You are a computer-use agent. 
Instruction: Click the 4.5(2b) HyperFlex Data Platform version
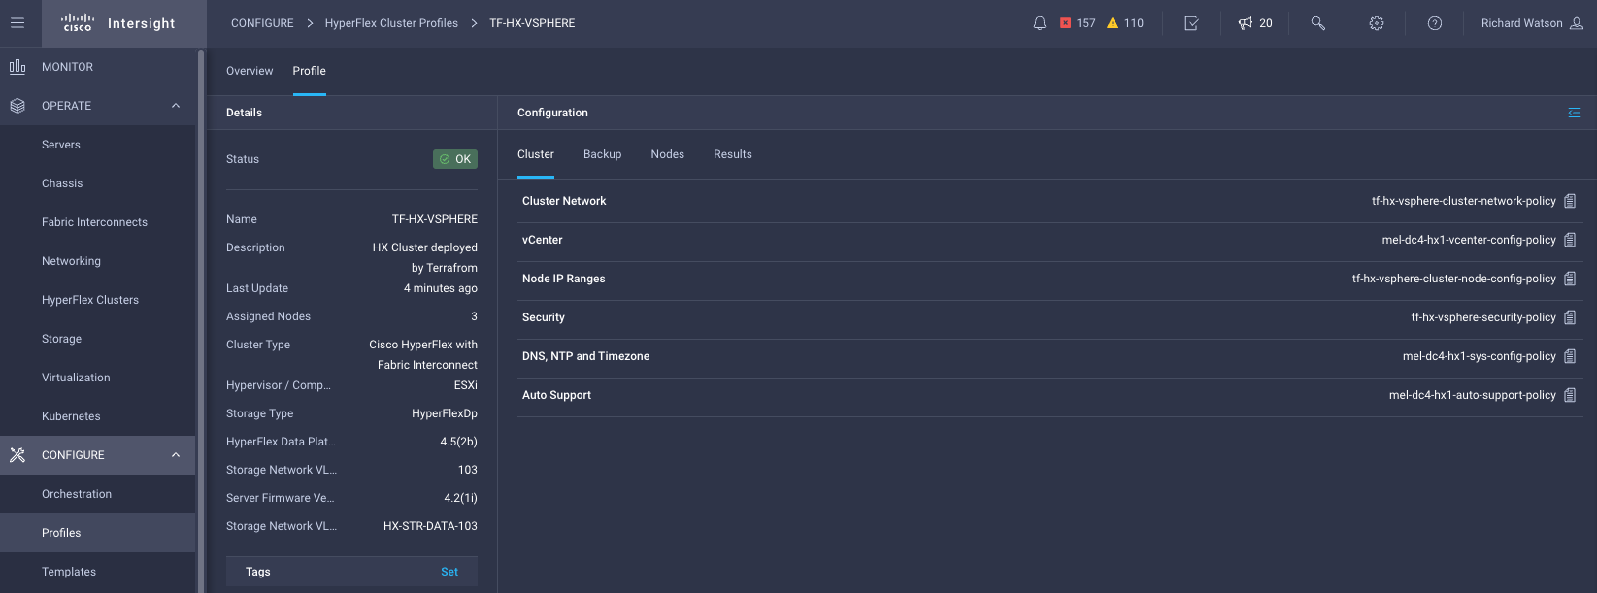pyautogui.click(x=458, y=442)
